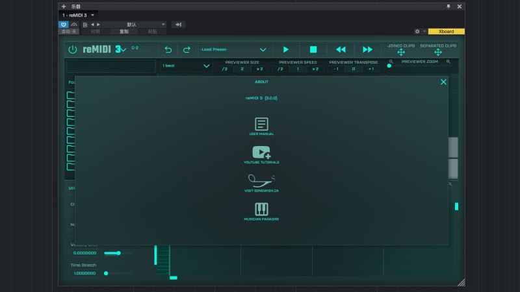Adjust the Velocity slider handle
Screen dimensions: 520x292
(x=119, y=253)
